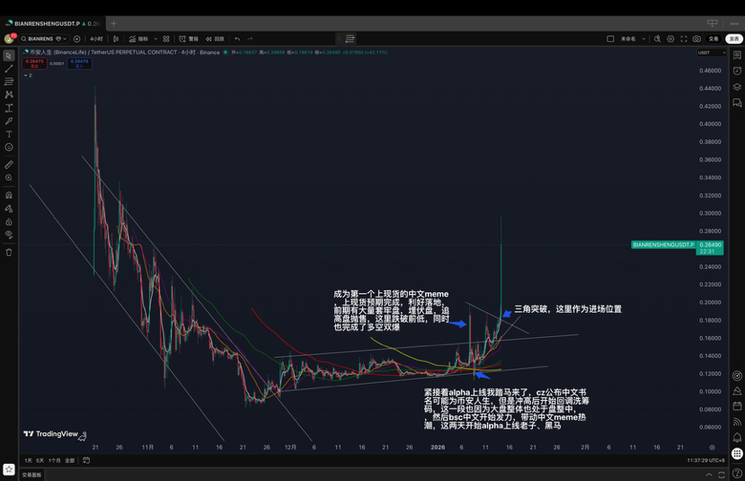The height and width of the screenshot is (481, 745).
Task: Enter fullscreen mode
Action: [683, 39]
